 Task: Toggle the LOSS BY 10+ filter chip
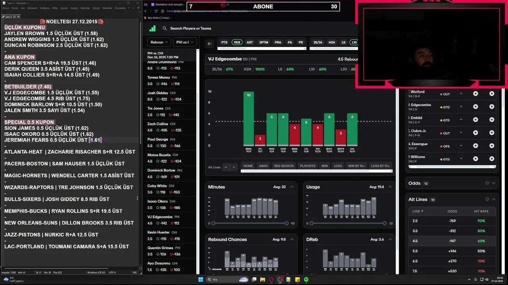click(x=380, y=166)
